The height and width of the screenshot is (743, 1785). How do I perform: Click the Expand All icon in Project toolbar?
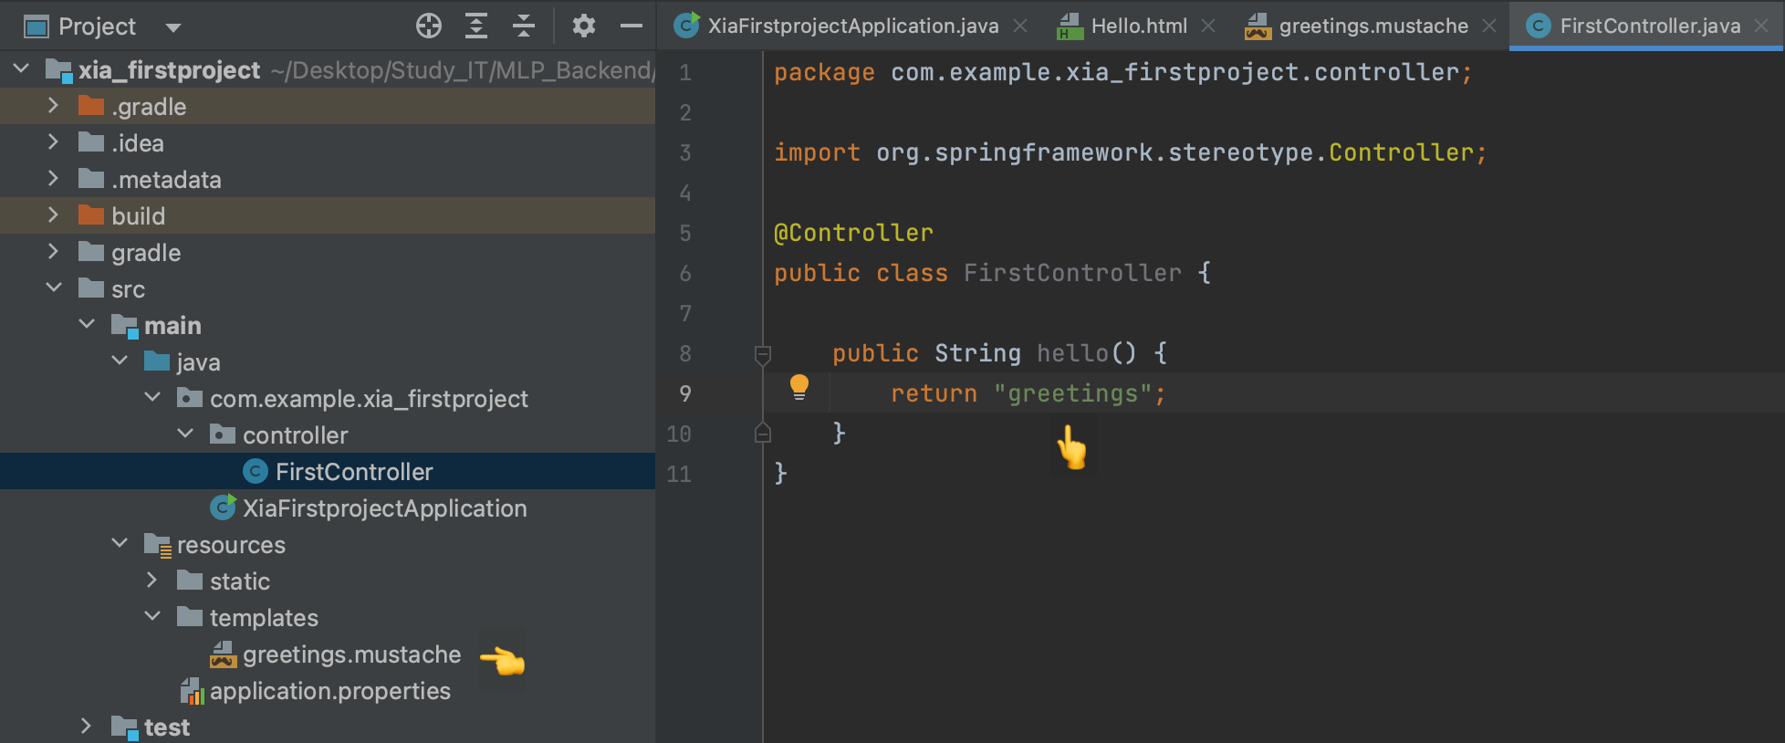[476, 26]
